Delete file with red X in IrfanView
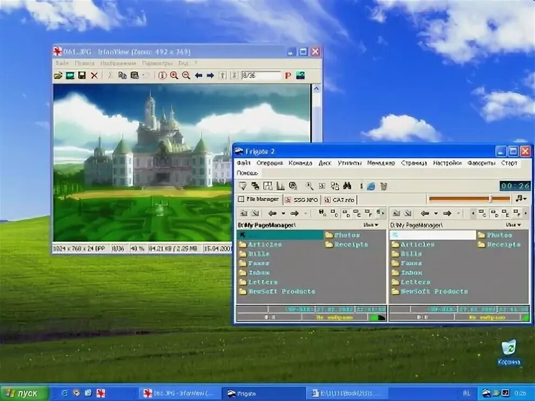535x401 pixels. click(94, 76)
